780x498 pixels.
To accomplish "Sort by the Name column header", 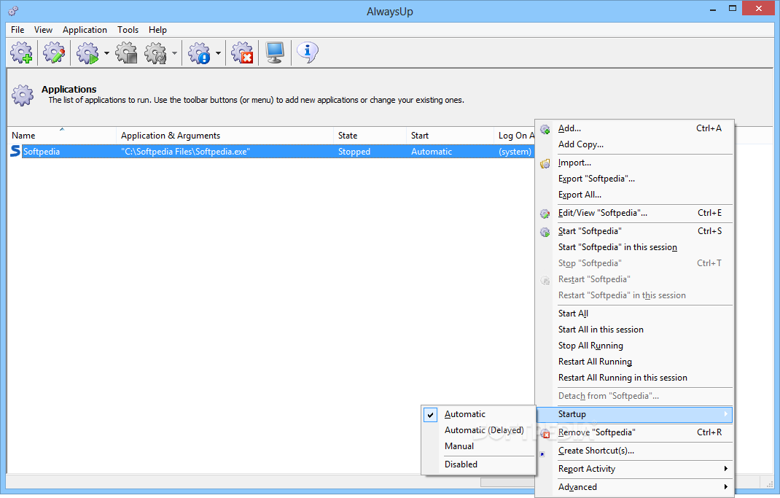I will (x=62, y=136).
